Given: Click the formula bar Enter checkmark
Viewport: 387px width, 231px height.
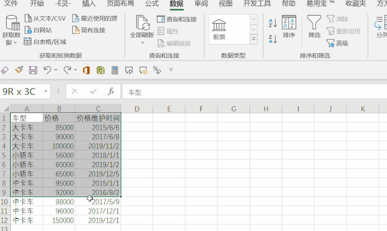Looking at the screenshot, I should (93, 92).
